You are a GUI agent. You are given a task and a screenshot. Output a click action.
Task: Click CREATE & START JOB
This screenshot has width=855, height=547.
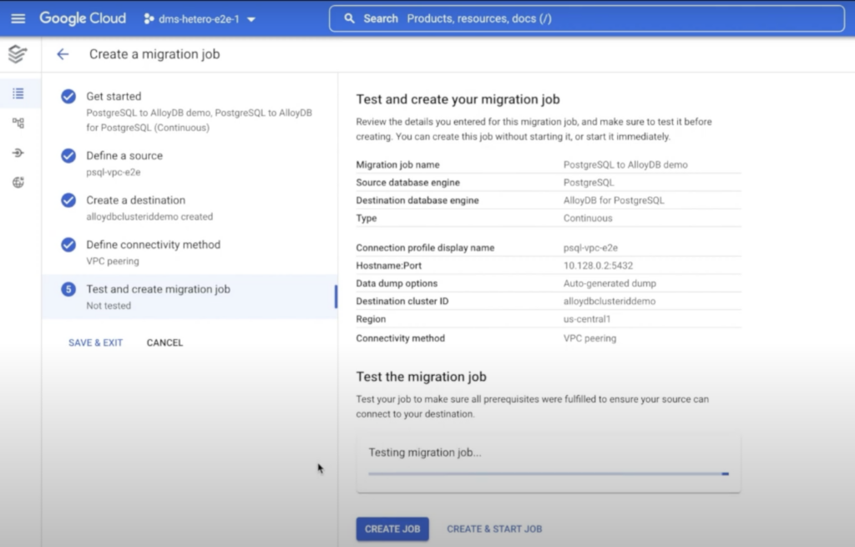(x=494, y=529)
